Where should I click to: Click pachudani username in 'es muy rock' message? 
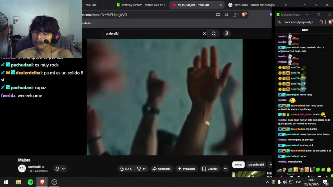click(x=292, y=145)
